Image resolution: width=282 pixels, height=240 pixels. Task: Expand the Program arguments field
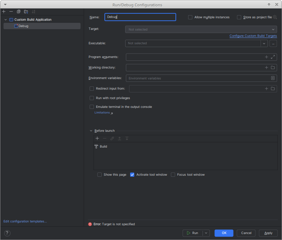273,57
